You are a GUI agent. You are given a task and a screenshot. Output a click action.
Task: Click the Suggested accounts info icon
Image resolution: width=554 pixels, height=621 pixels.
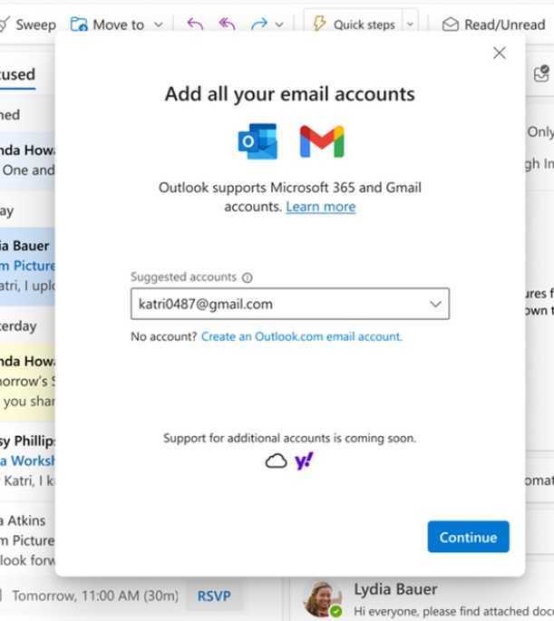248,277
